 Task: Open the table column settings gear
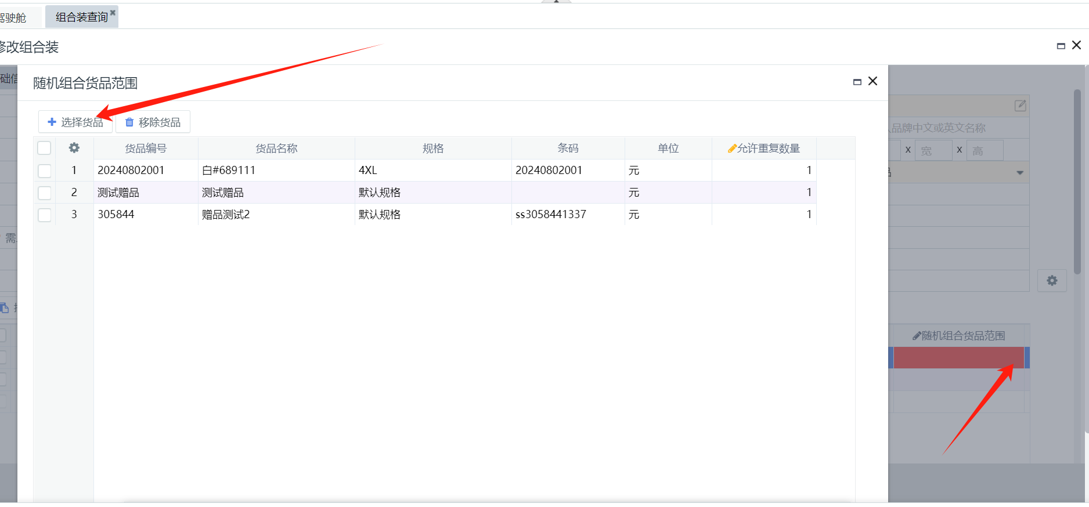click(x=74, y=148)
